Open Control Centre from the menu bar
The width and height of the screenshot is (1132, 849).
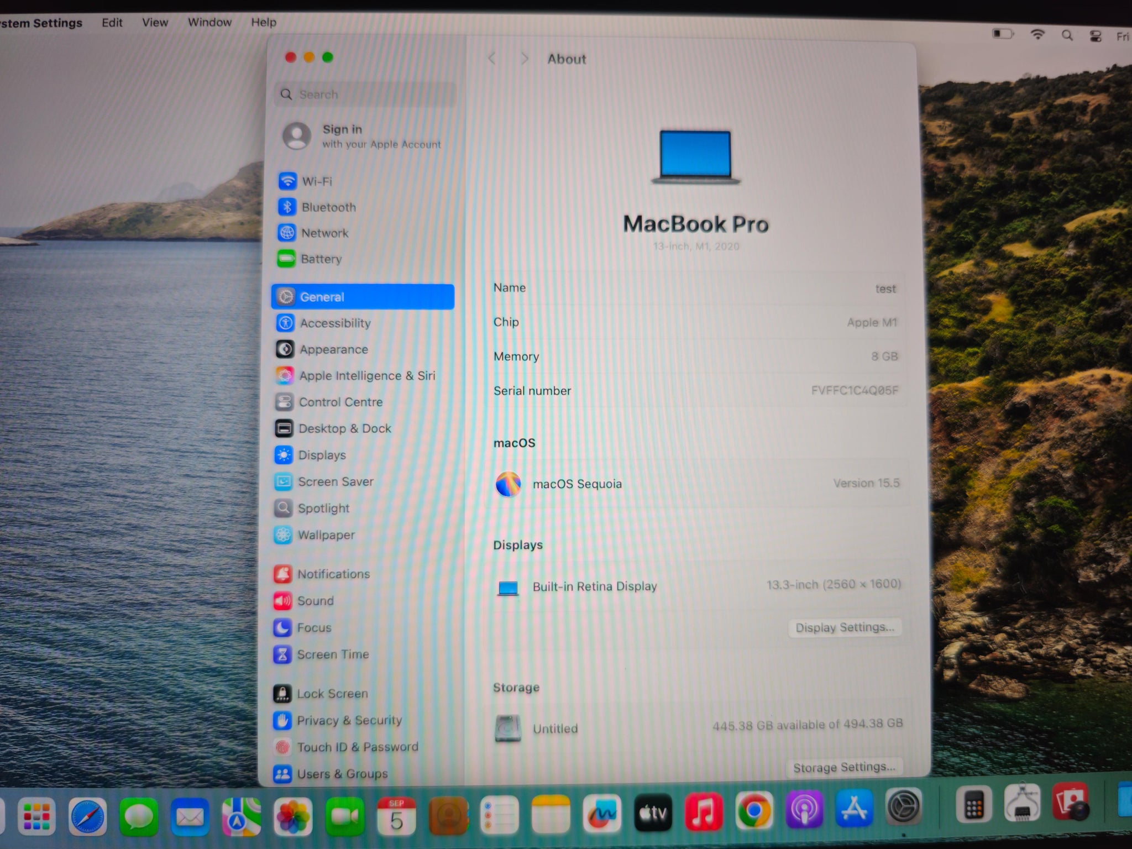(x=1095, y=35)
